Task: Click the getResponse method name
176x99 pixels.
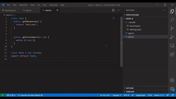Action: tap(29, 21)
